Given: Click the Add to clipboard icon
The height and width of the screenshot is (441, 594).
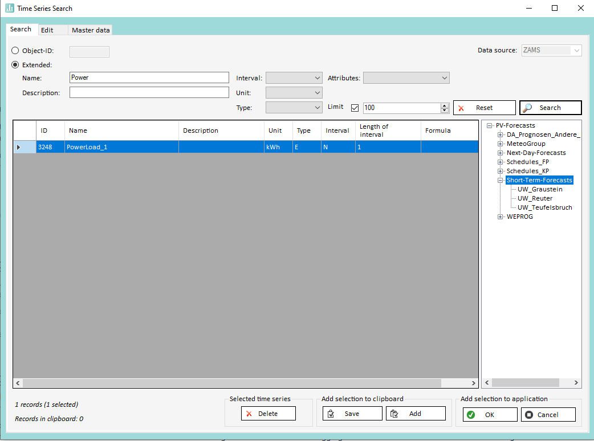Looking at the screenshot, I should pos(394,414).
